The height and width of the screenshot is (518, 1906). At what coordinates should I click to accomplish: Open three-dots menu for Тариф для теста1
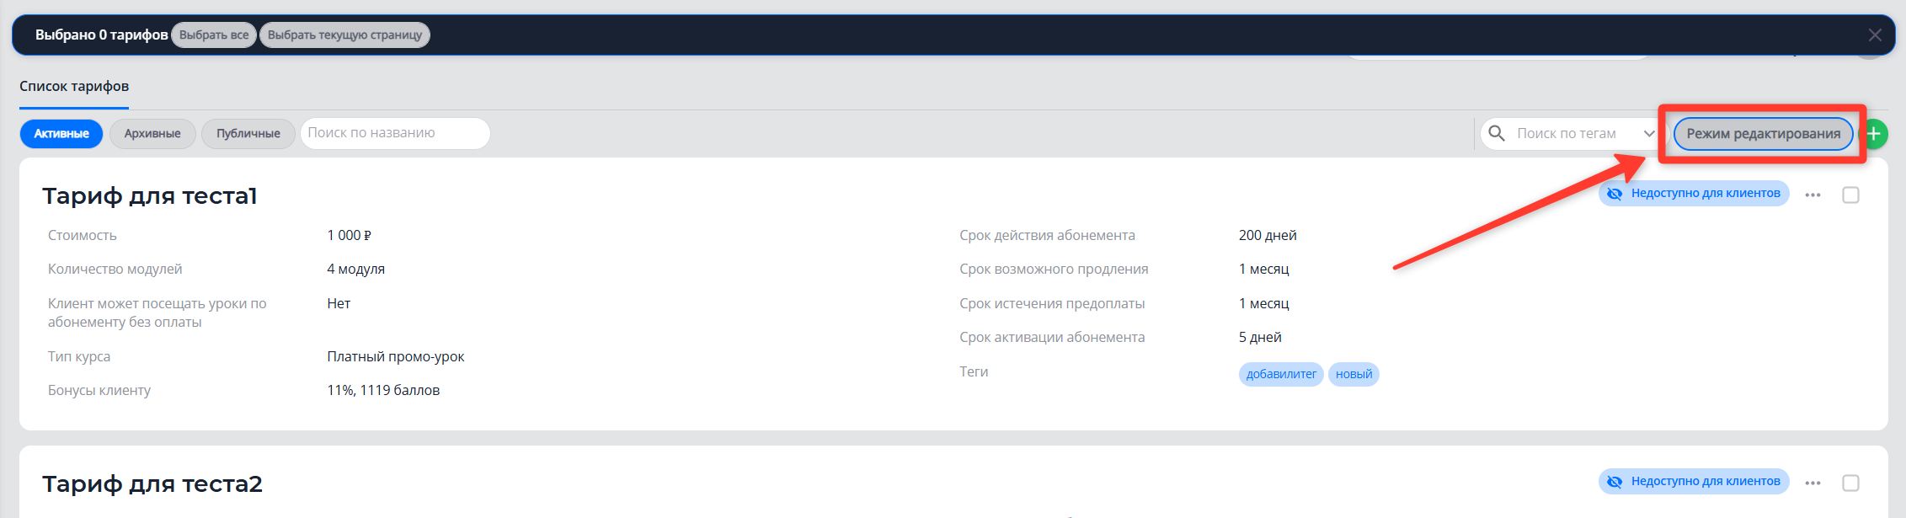click(x=1813, y=195)
